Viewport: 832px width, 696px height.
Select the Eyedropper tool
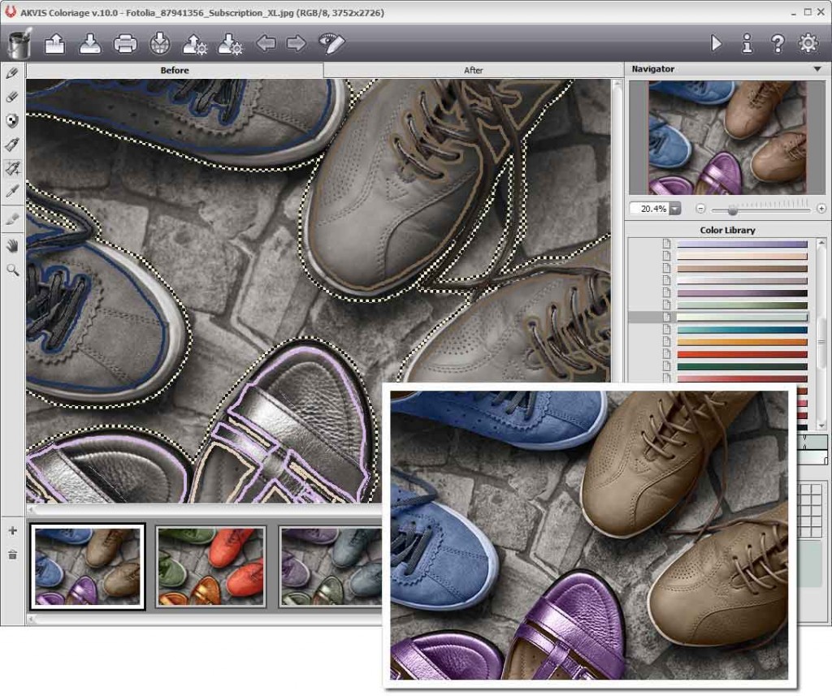coord(12,192)
